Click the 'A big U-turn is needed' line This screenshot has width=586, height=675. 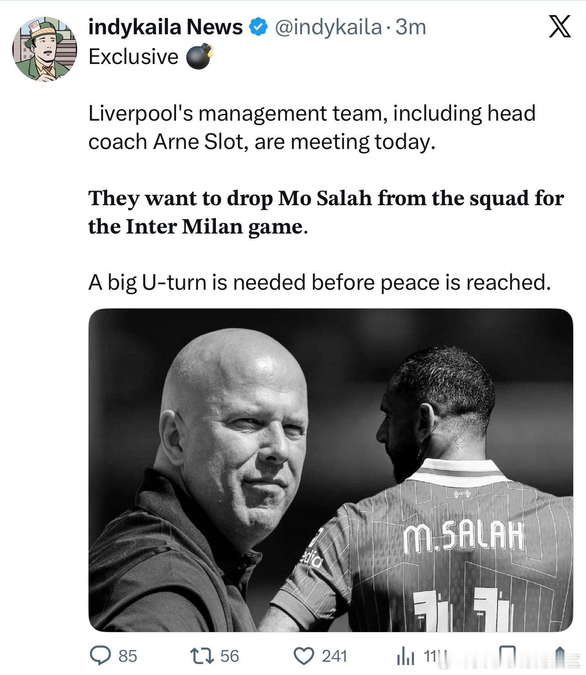click(x=319, y=283)
